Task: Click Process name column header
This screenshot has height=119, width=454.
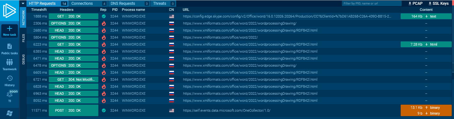Action: tap(133, 10)
